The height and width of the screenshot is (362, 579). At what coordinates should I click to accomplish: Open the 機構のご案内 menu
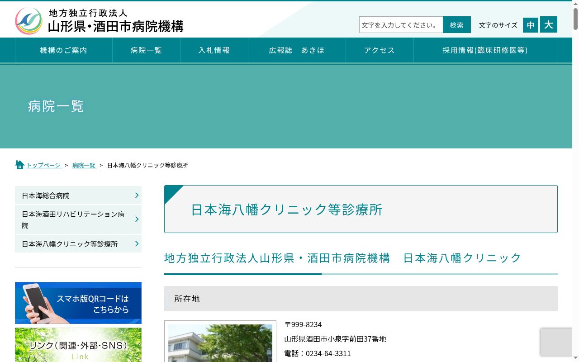pos(64,50)
